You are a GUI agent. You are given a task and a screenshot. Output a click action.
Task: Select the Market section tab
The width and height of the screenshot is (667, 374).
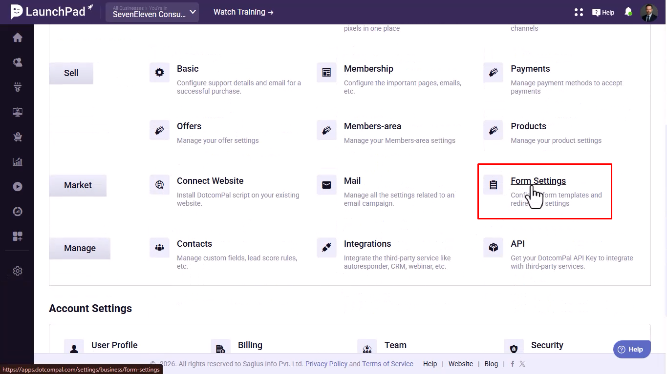pyautogui.click(x=78, y=185)
